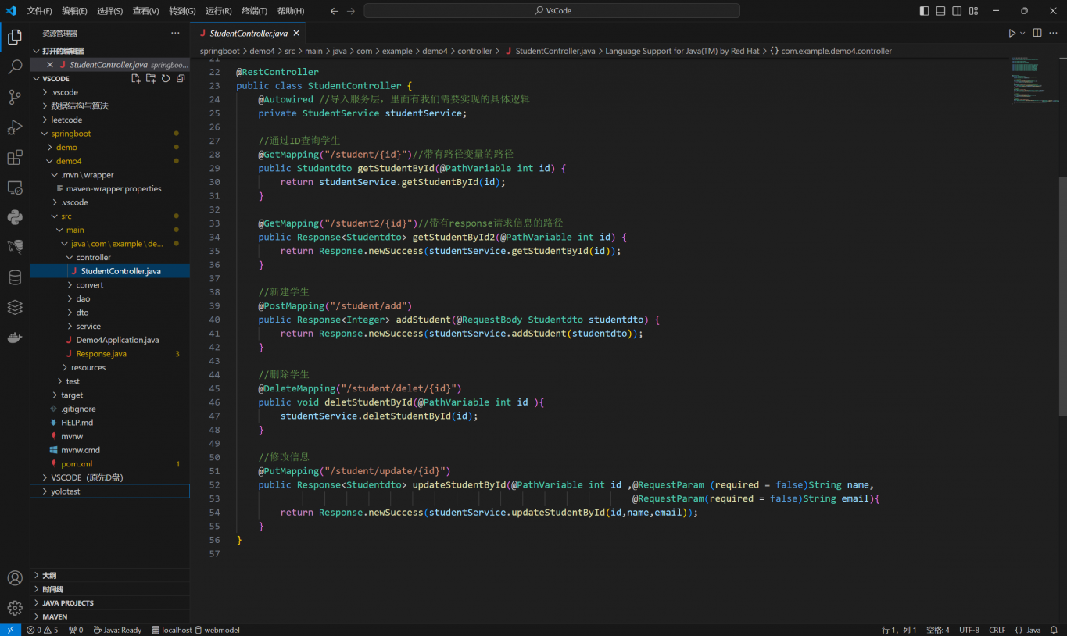This screenshot has width=1067, height=636.
Task: Open the Python extension view
Action: (x=15, y=217)
